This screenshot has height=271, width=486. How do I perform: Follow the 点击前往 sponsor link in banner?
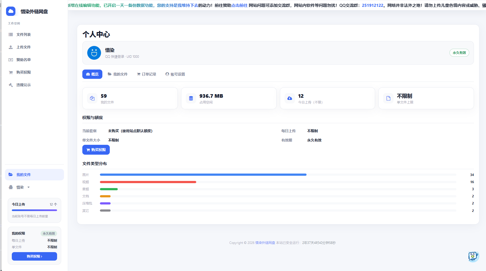click(x=239, y=5)
